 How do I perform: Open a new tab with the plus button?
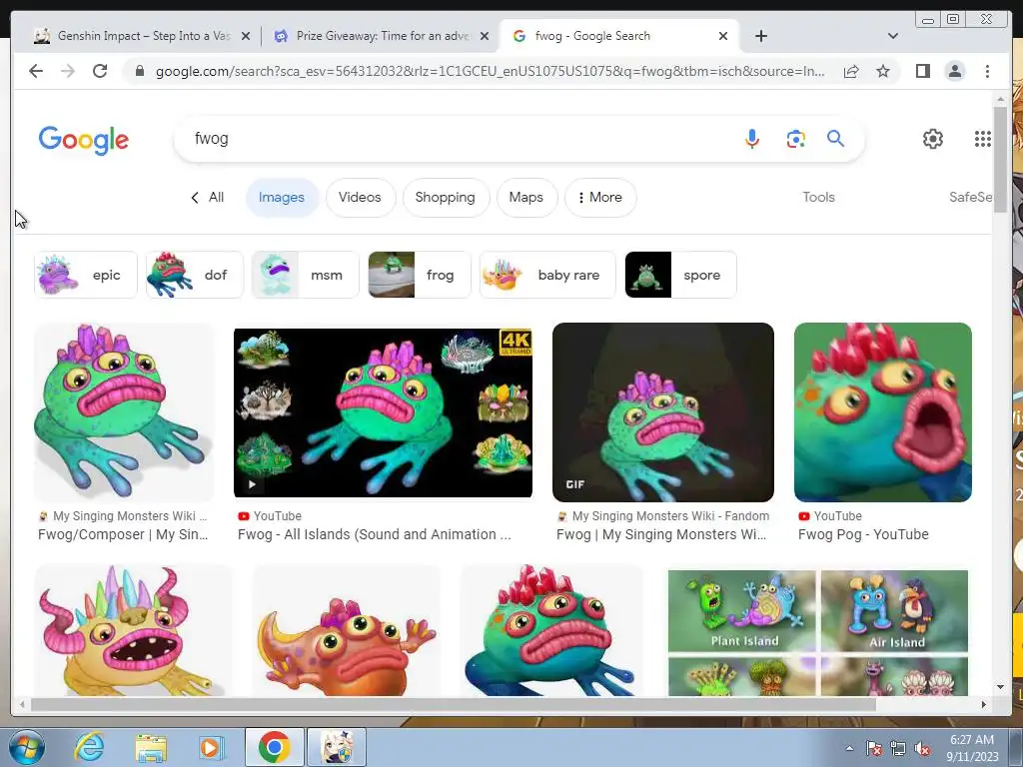point(760,36)
